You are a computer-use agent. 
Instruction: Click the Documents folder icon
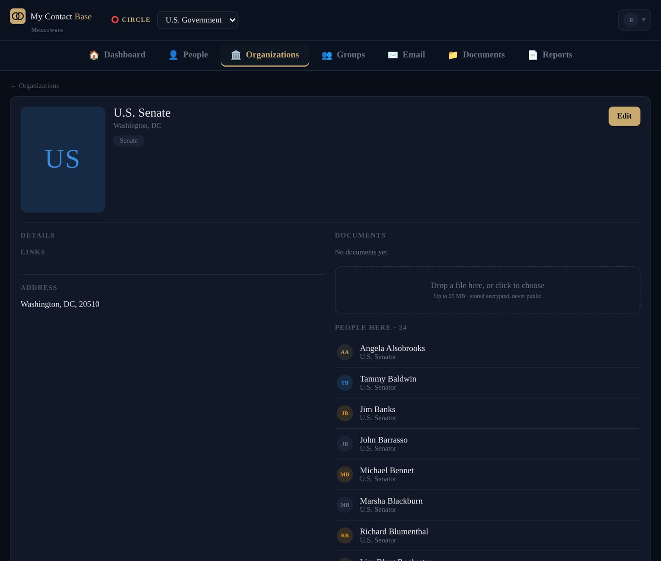coord(453,55)
